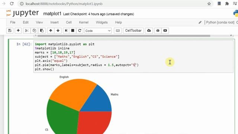Click the %matplotlib inline code line
Viewport: 238px width, 134px height.
52,48
